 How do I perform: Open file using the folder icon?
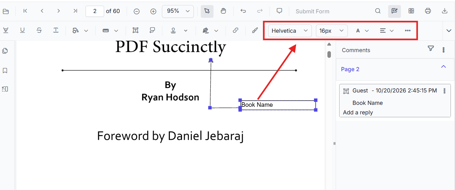pos(6,11)
